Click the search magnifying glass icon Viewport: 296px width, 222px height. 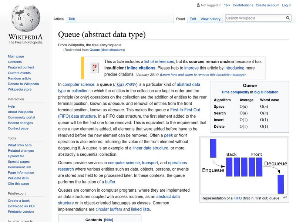click(287, 17)
